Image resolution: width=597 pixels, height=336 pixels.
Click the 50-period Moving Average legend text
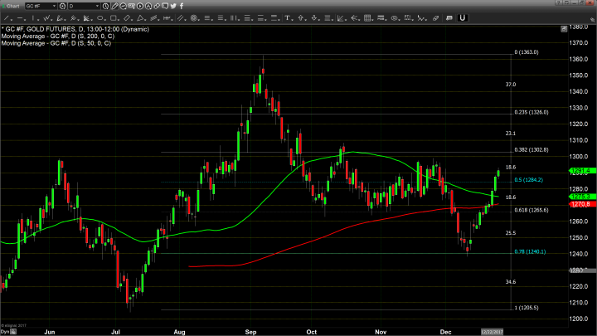pyautogui.click(x=56, y=43)
